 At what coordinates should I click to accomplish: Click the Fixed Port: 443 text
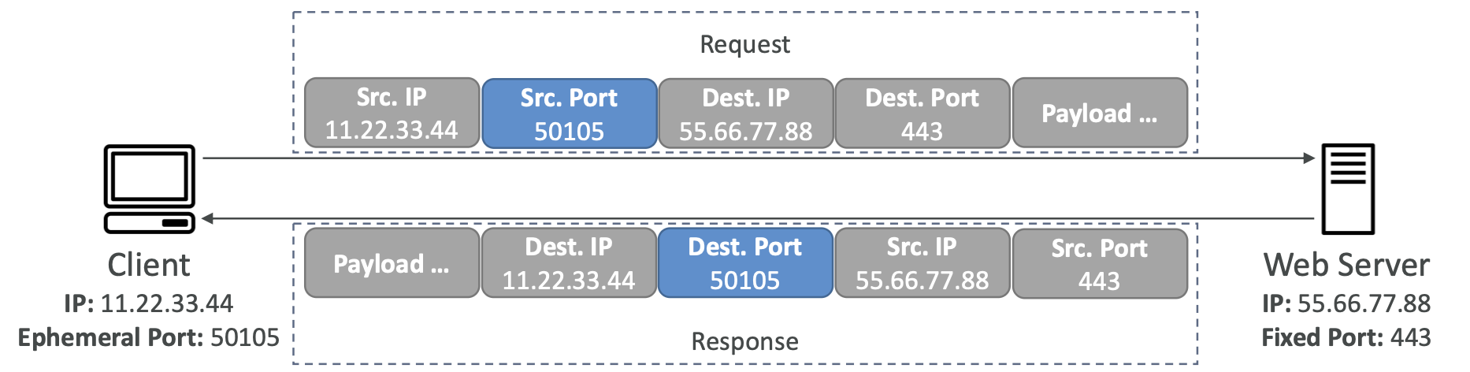click(x=1346, y=338)
